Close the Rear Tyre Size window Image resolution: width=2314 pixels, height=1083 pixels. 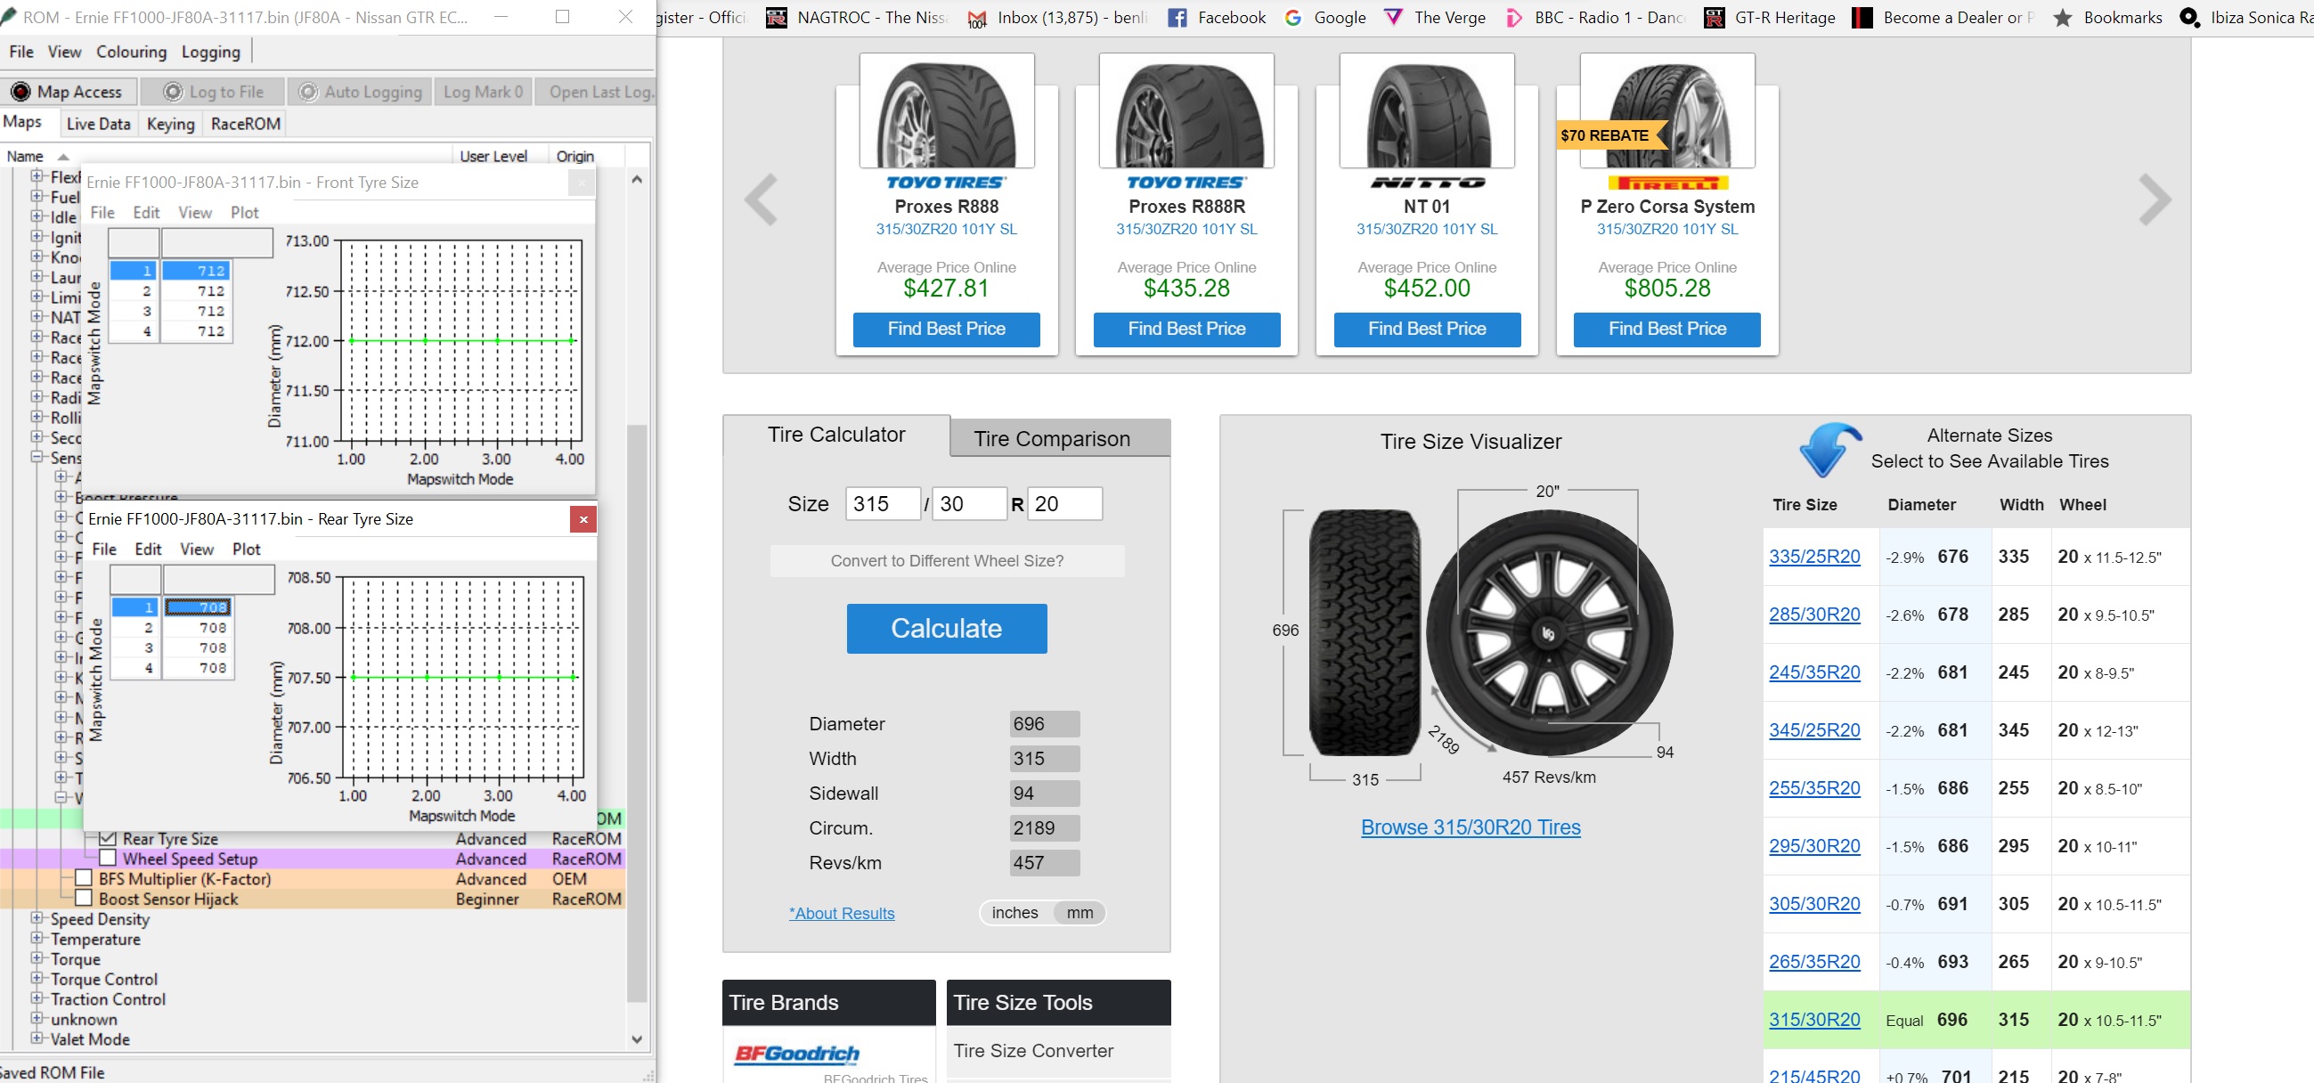click(583, 519)
